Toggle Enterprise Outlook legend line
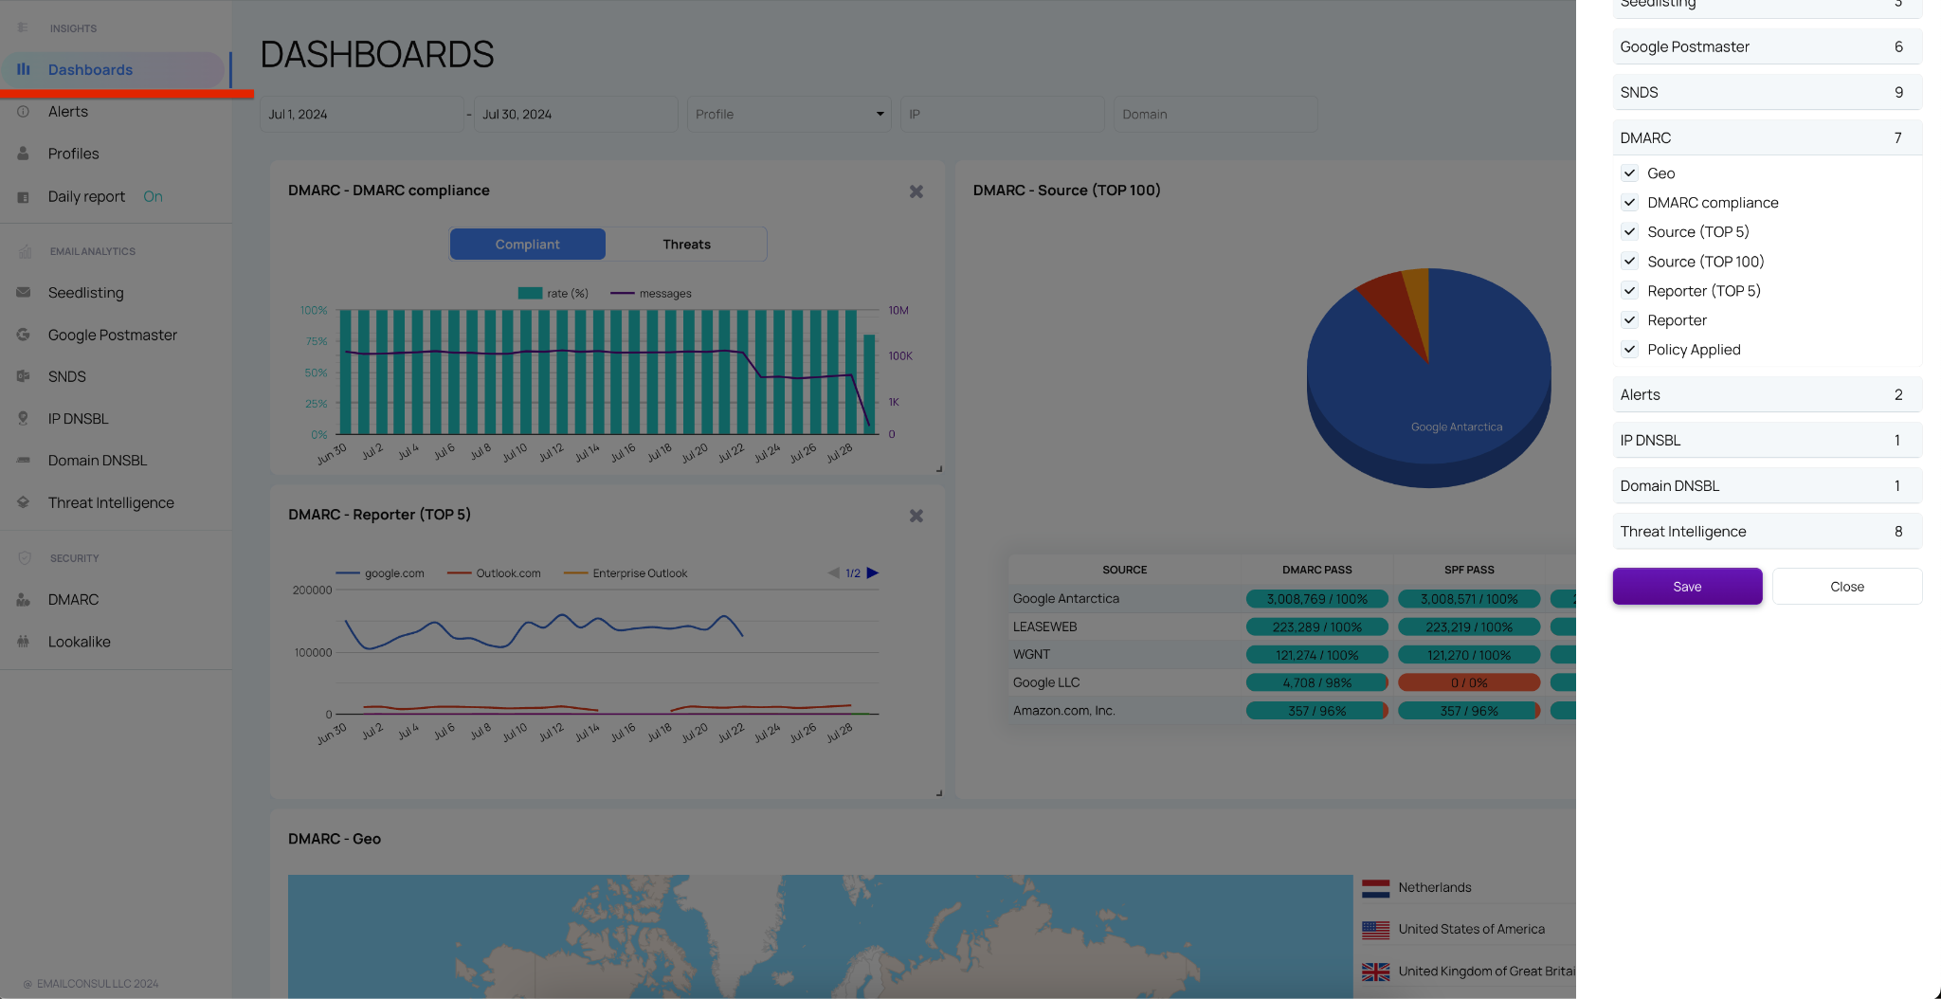Viewport: 1941px width, 999px height. click(575, 573)
